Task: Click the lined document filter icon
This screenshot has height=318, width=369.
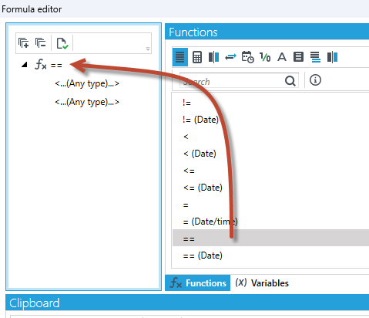Action: coord(298,57)
